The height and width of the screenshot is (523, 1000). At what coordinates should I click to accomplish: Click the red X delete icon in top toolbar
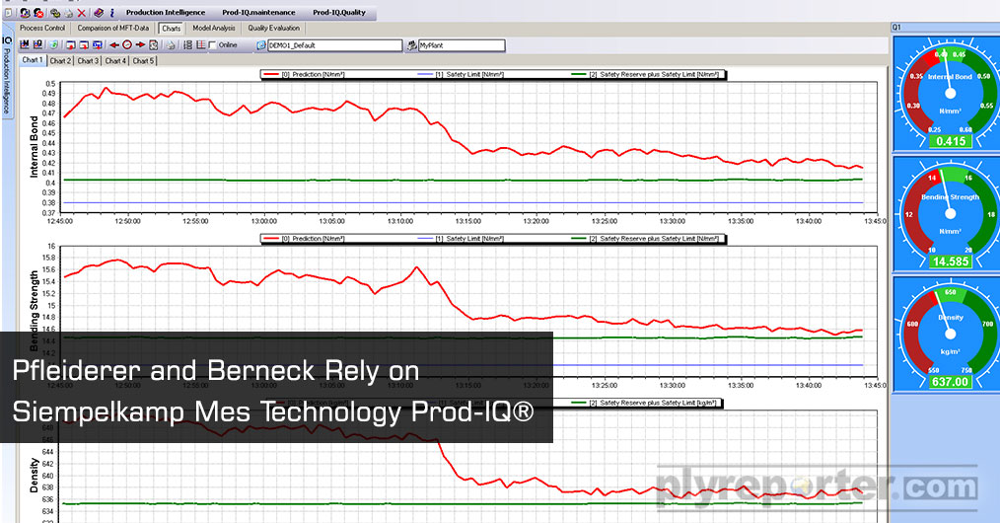tap(82, 13)
